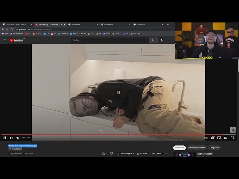
Task: Click the search magnifier button
Action: pos(153,40)
